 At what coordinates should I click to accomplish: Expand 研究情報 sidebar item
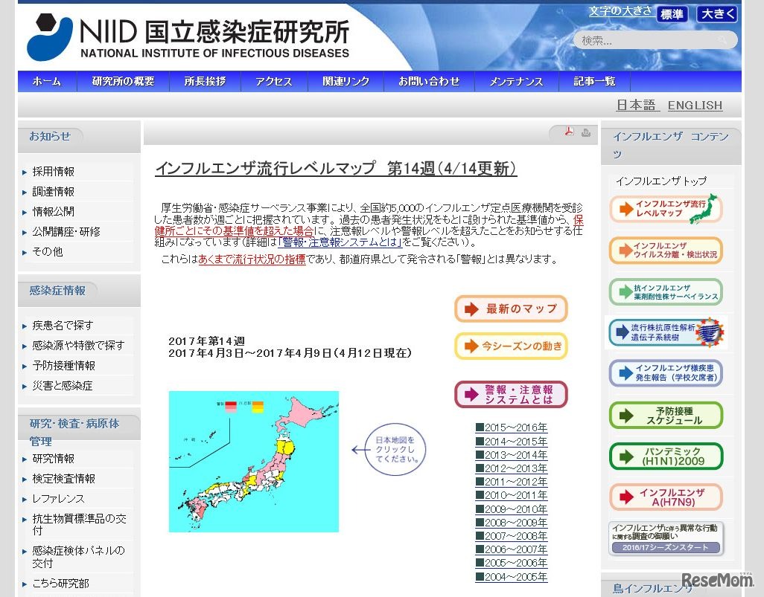(x=53, y=459)
